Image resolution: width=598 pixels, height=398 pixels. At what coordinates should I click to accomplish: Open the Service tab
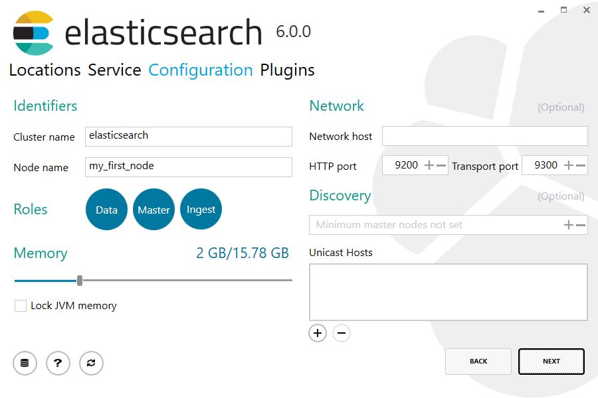click(x=114, y=70)
